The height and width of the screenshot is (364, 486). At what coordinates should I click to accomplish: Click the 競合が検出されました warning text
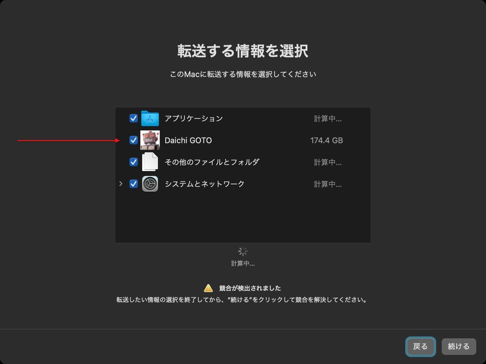click(250, 288)
